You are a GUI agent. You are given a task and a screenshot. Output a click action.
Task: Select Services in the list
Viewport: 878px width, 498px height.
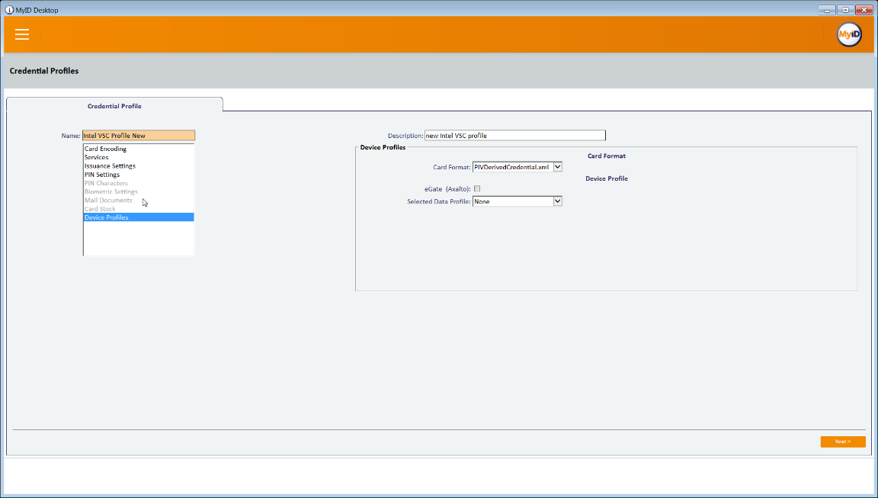click(138, 157)
